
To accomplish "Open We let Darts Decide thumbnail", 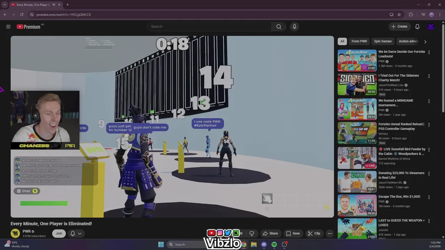I will tap(357, 60).
